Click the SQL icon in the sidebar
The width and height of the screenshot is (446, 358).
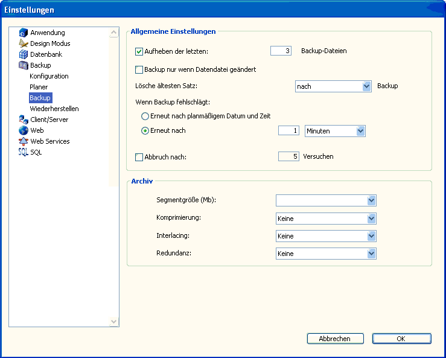pyautogui.click(x=24, y=152)
